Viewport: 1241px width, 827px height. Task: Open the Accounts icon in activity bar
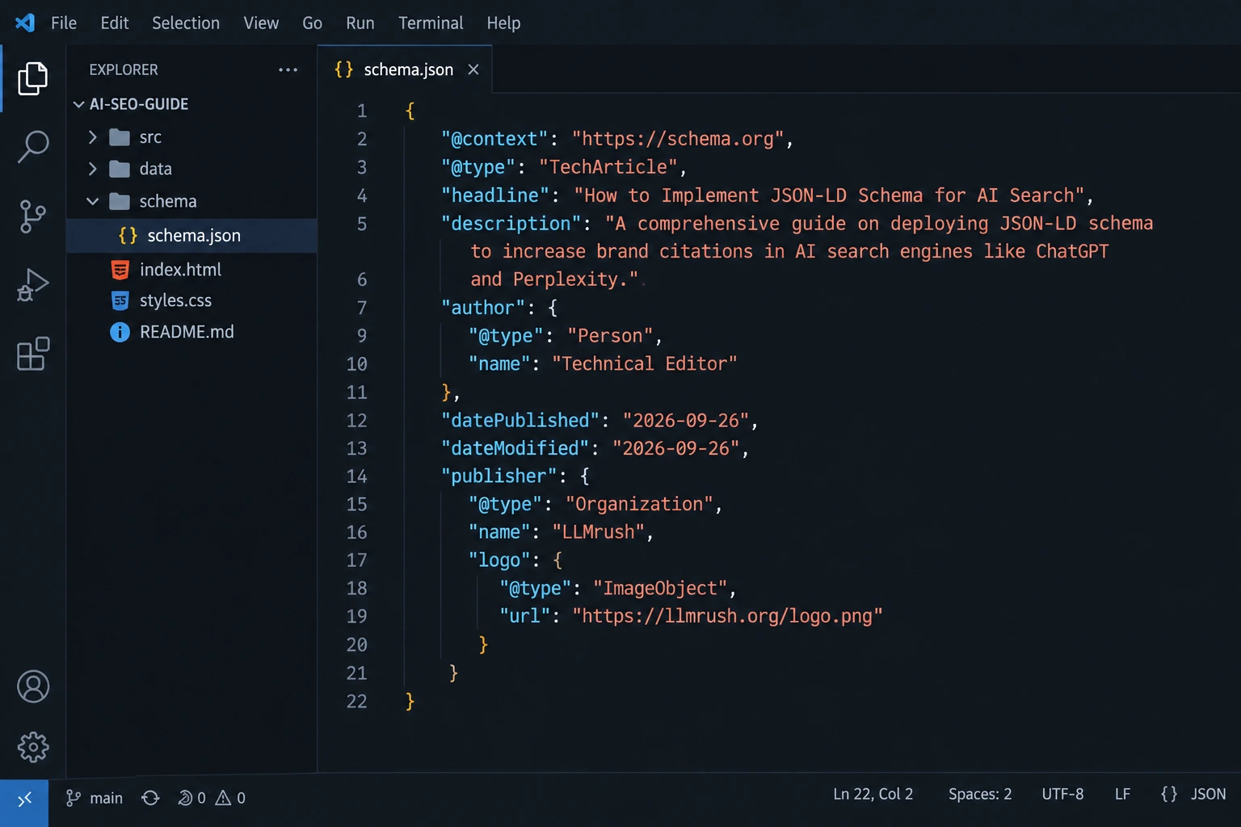pos(33,686)
